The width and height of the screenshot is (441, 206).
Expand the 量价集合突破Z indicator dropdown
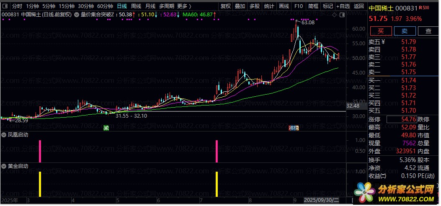[x=76, y=15]
